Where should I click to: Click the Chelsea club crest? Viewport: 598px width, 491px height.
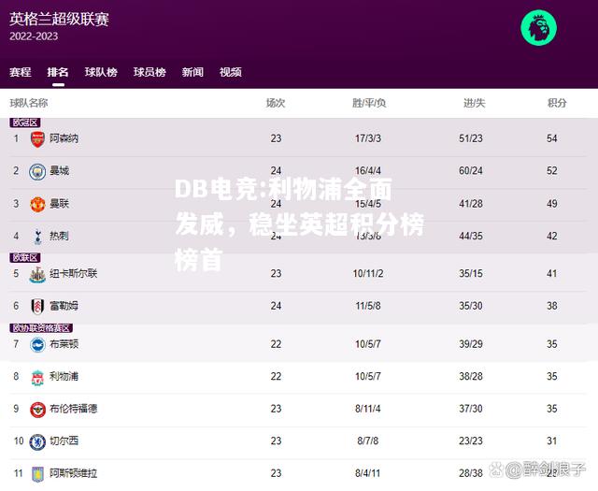click(x=37, y=441)
